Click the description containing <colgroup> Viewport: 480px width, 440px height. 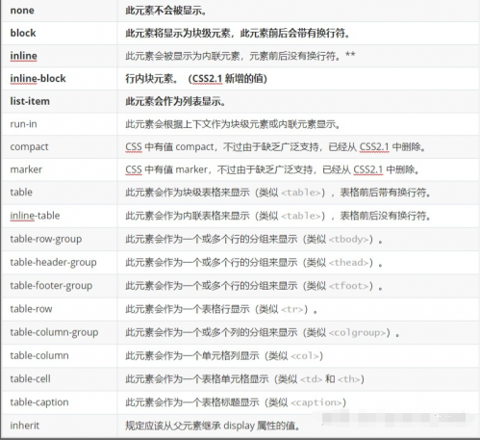263,333
